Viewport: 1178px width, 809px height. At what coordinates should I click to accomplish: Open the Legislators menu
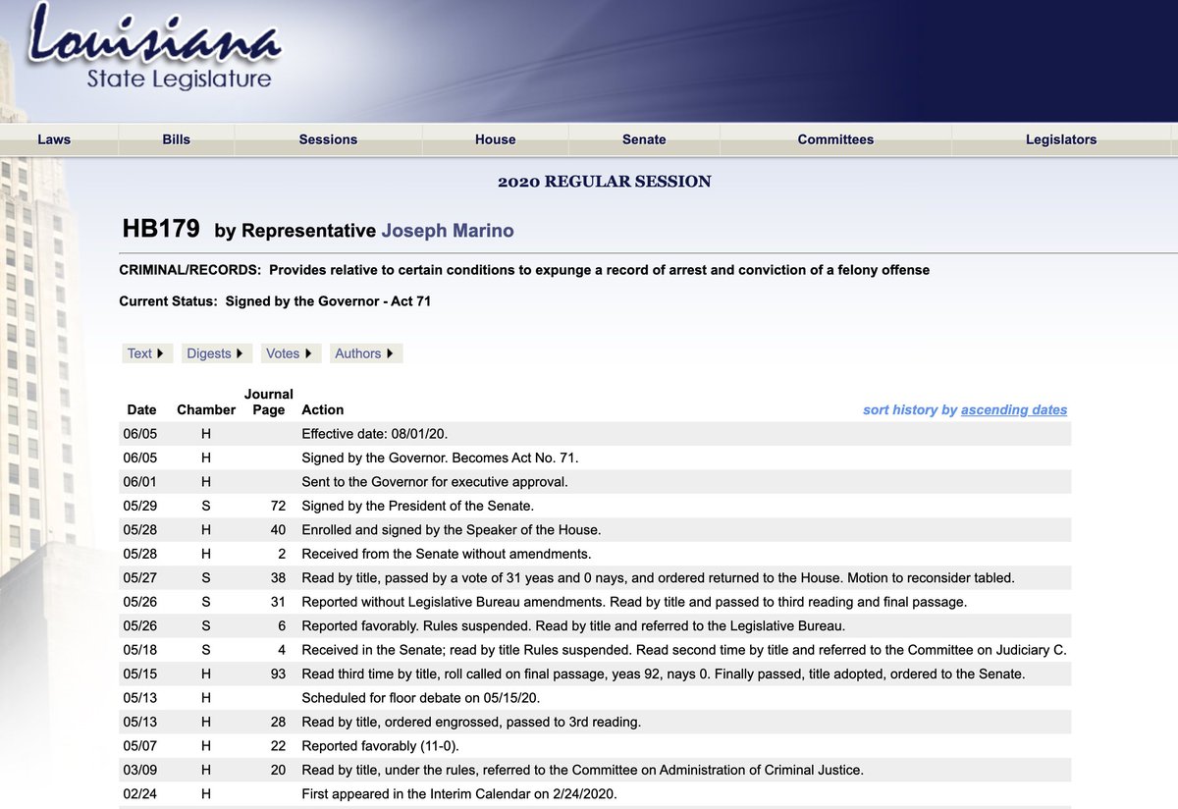click(1061, 139)
